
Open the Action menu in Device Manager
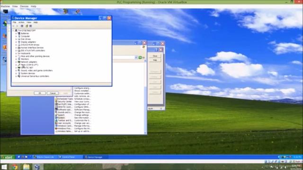click(21, 22)
